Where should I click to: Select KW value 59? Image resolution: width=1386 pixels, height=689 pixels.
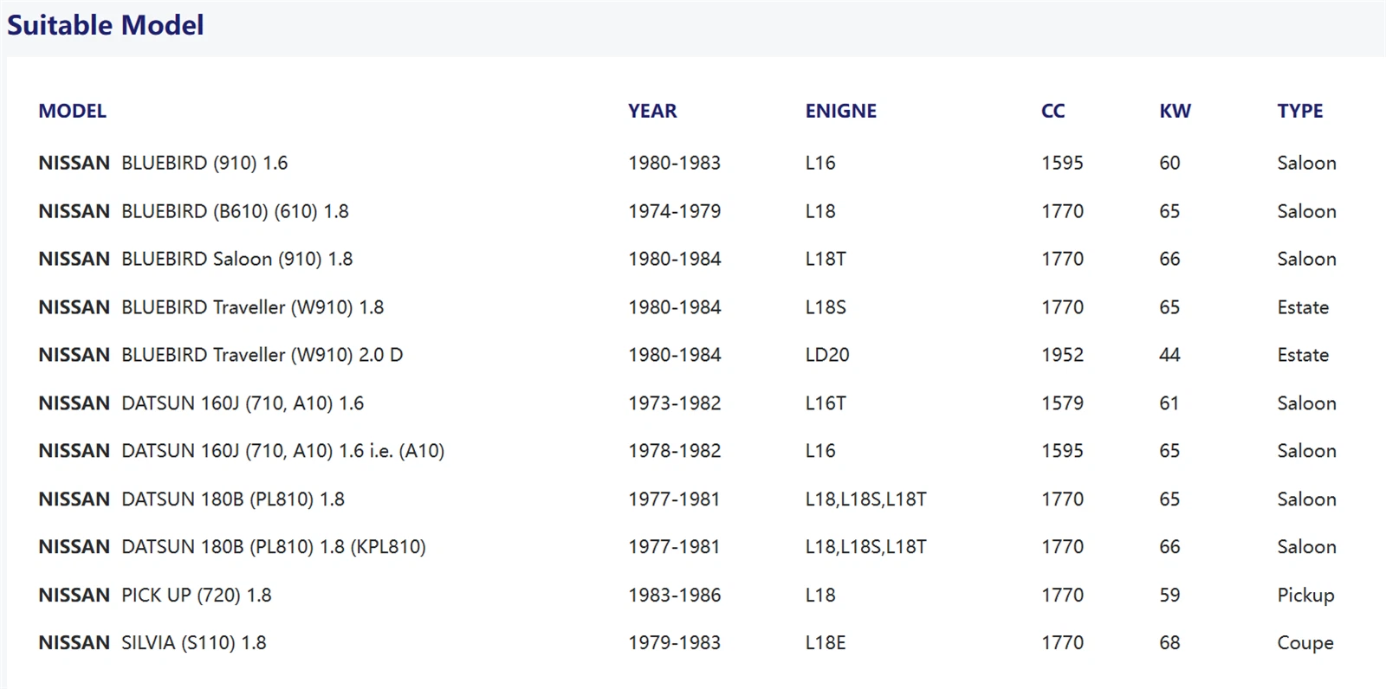(1169, 596)
